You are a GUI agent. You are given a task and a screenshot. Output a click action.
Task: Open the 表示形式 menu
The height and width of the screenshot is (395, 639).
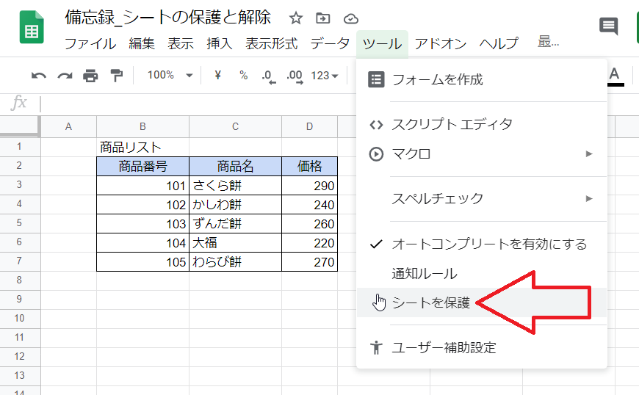272,43
